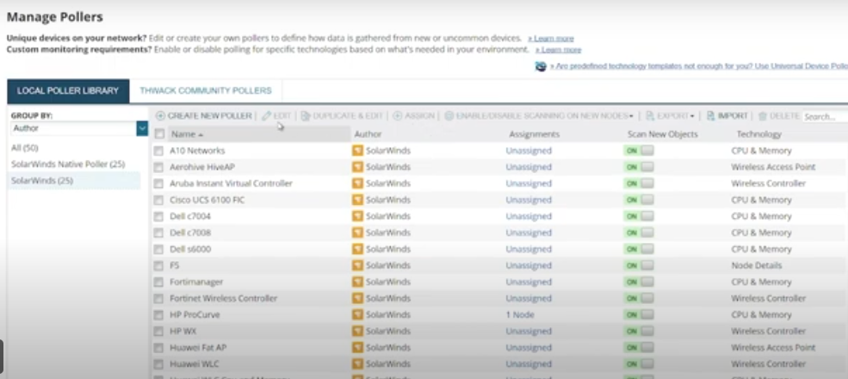
Task: Click SolarWinds author icon in Cisco UCS row
Action: point(357,200)
